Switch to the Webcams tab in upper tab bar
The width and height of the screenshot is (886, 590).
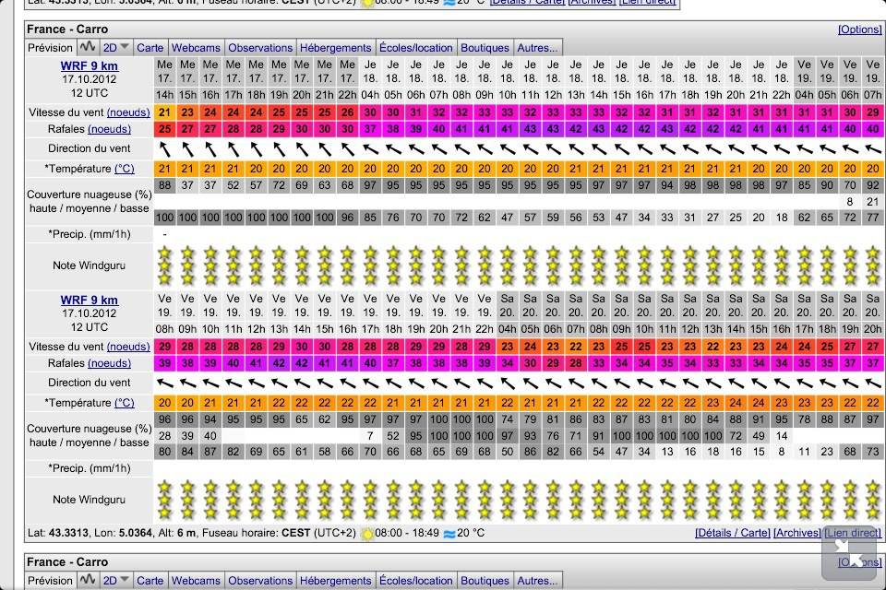(x=196, y=47)
